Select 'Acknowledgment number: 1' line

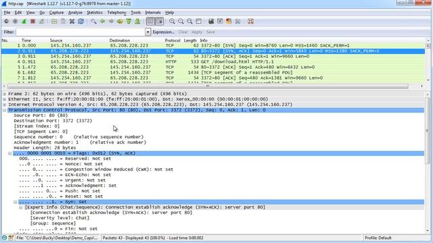click(x=80, y=142)
